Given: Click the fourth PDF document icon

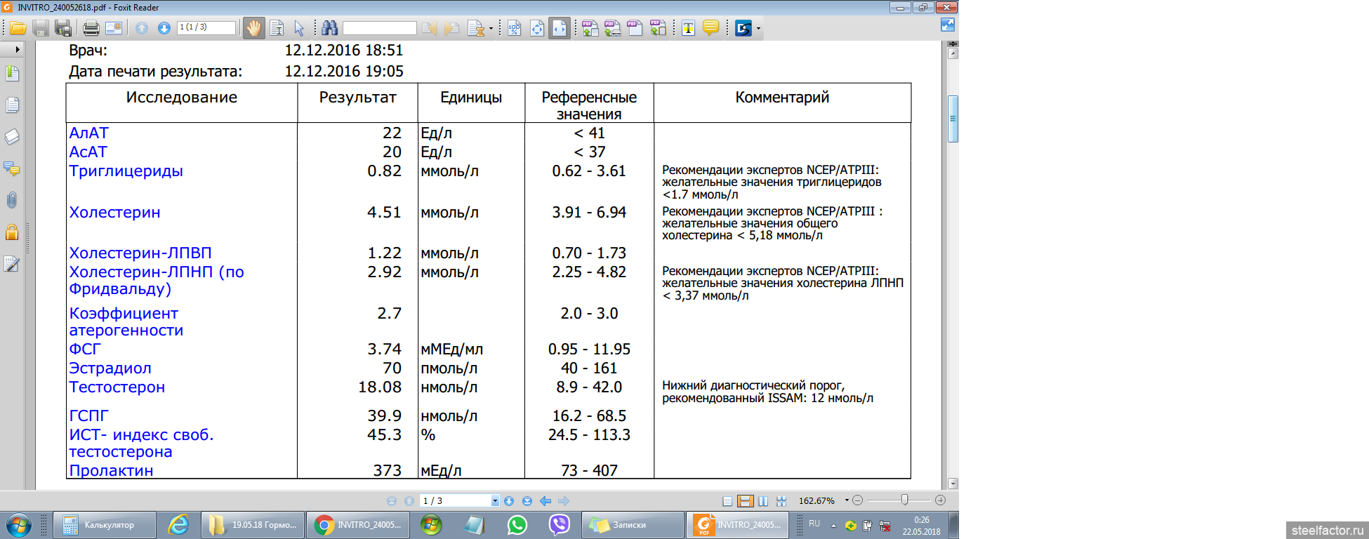Looking at the screenshot, I should coord(658,28).
